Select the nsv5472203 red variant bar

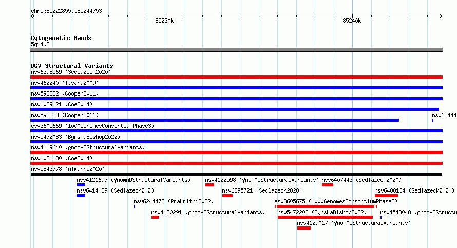(325, 217)
